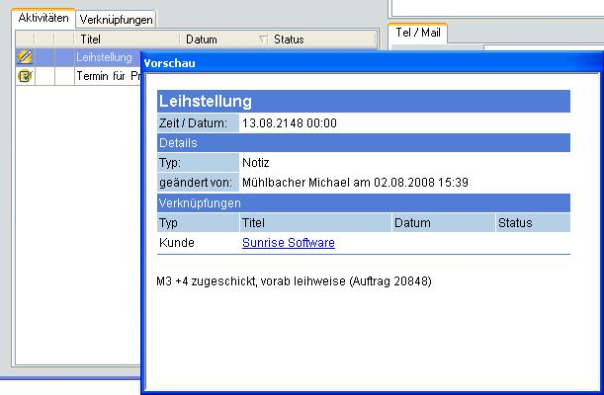The height and width of the screenshot is (395, 604).
Task: Switch to the Aktivitäten tab
Action: coord(43,18)
